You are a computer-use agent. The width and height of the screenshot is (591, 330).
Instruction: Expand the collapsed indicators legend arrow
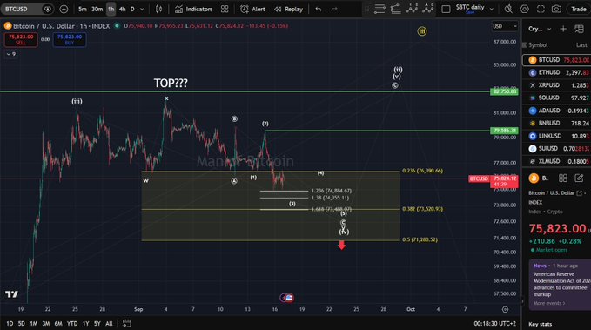[x=11, y=54]
